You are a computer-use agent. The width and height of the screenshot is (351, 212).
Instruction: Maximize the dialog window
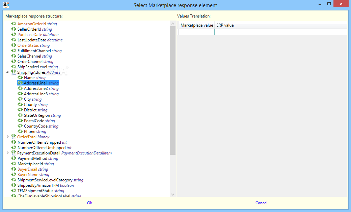(x=329, y=4)
